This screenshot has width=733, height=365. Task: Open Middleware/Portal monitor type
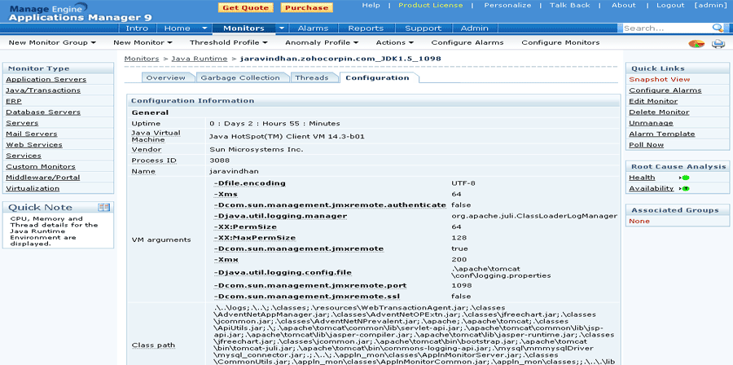coord(42,178)
